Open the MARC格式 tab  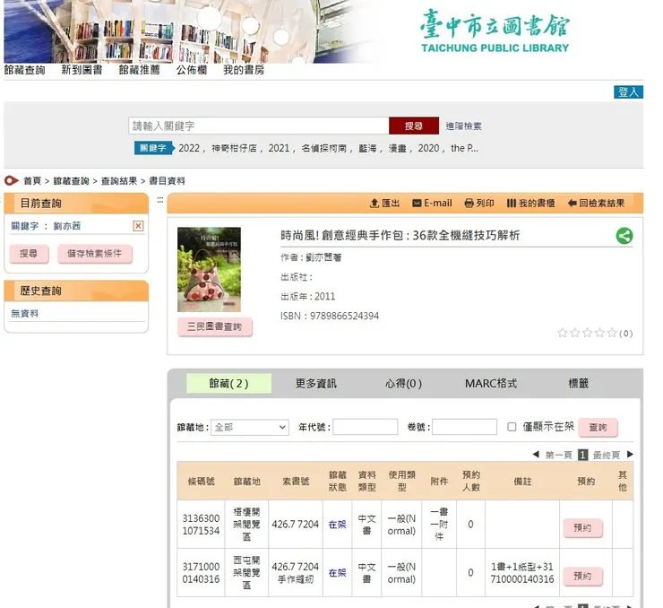click(491, 383)
